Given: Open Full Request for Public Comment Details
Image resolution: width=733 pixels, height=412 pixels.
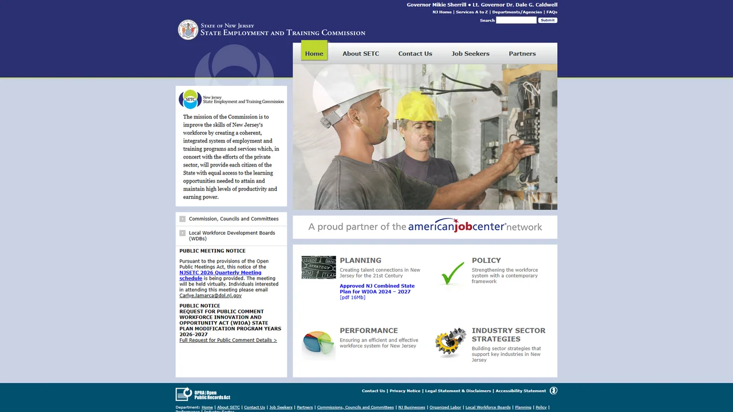Looking at the screenshot, I should click(228, 340).
